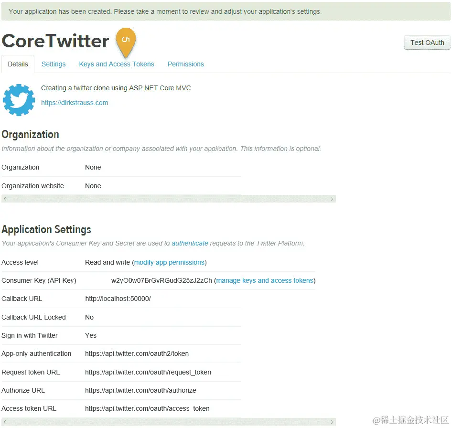Click the Authorize URL value

point(140,390)
